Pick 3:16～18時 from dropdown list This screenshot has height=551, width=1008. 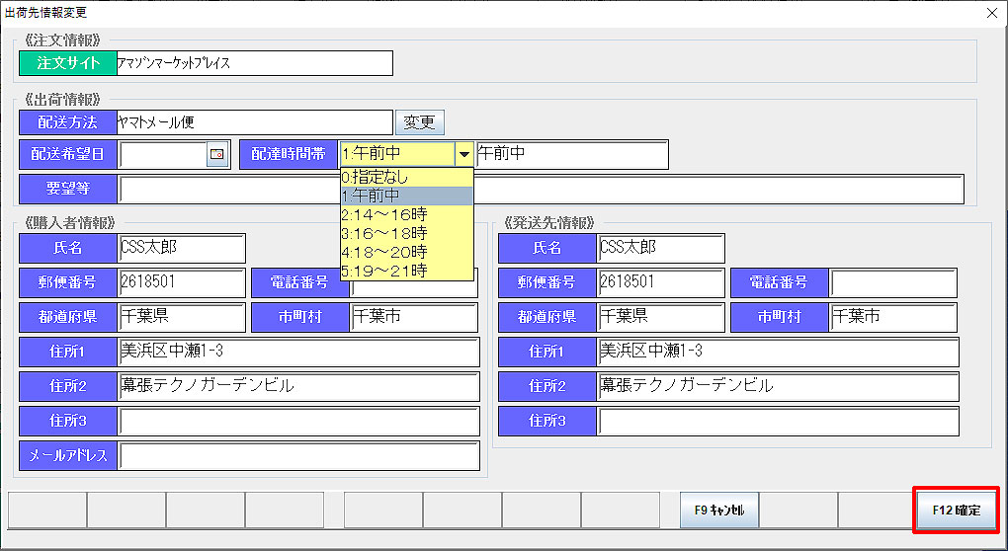(x=406, y=233)
